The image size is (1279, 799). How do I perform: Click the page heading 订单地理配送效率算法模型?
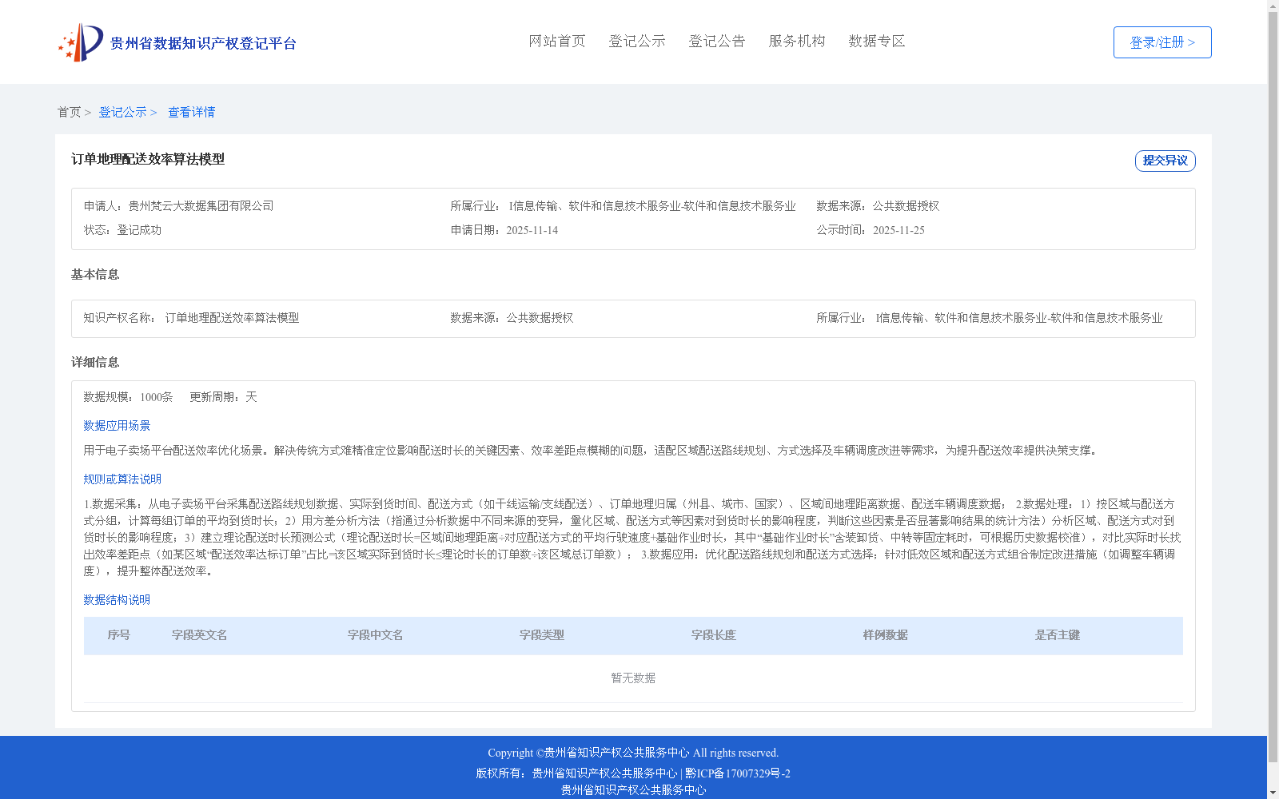pyautogui.click(x=148, y=159)
